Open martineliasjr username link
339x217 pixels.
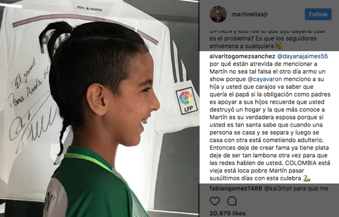coord(249,14)
